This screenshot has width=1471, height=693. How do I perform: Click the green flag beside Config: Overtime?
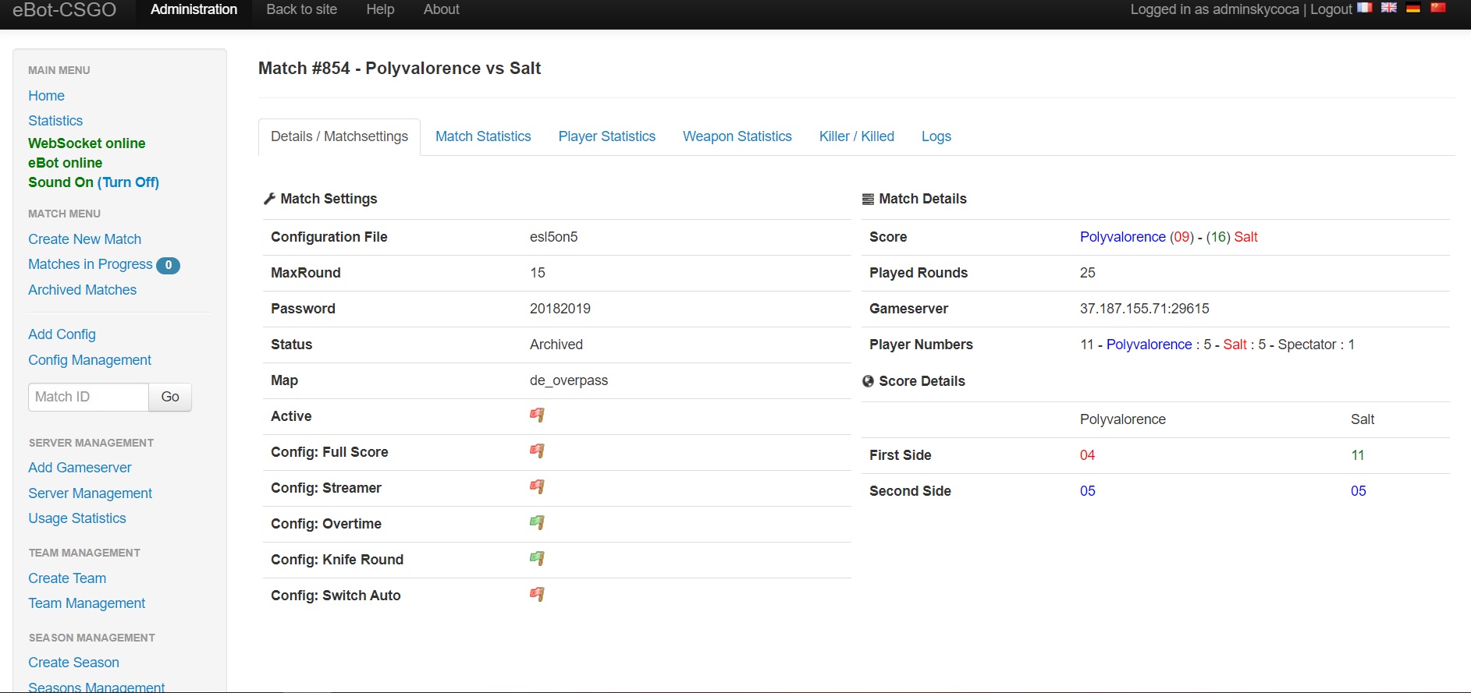click(537, 523)
